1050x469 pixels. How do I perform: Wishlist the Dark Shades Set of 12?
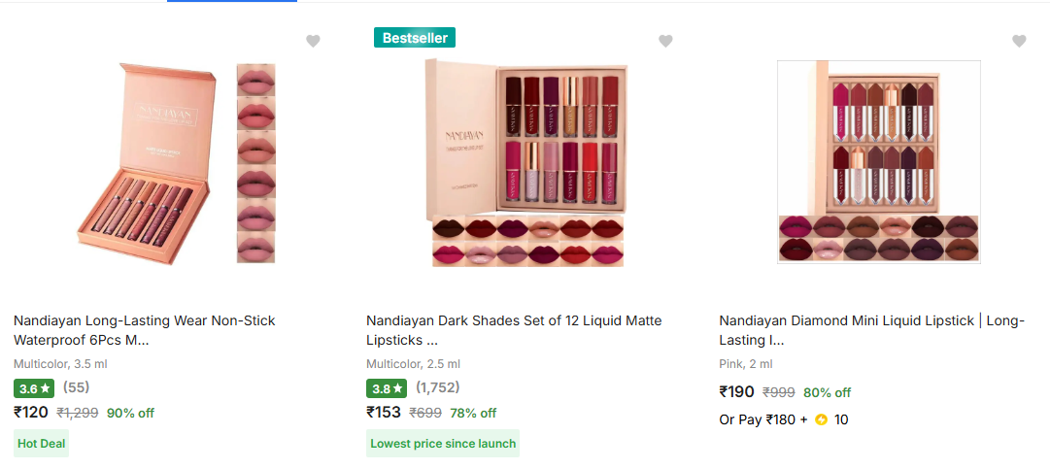tap(665, 41)
